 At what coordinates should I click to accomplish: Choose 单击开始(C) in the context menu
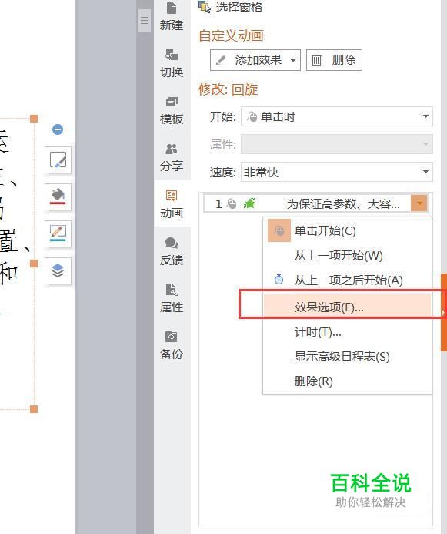(x=348, y=231)
